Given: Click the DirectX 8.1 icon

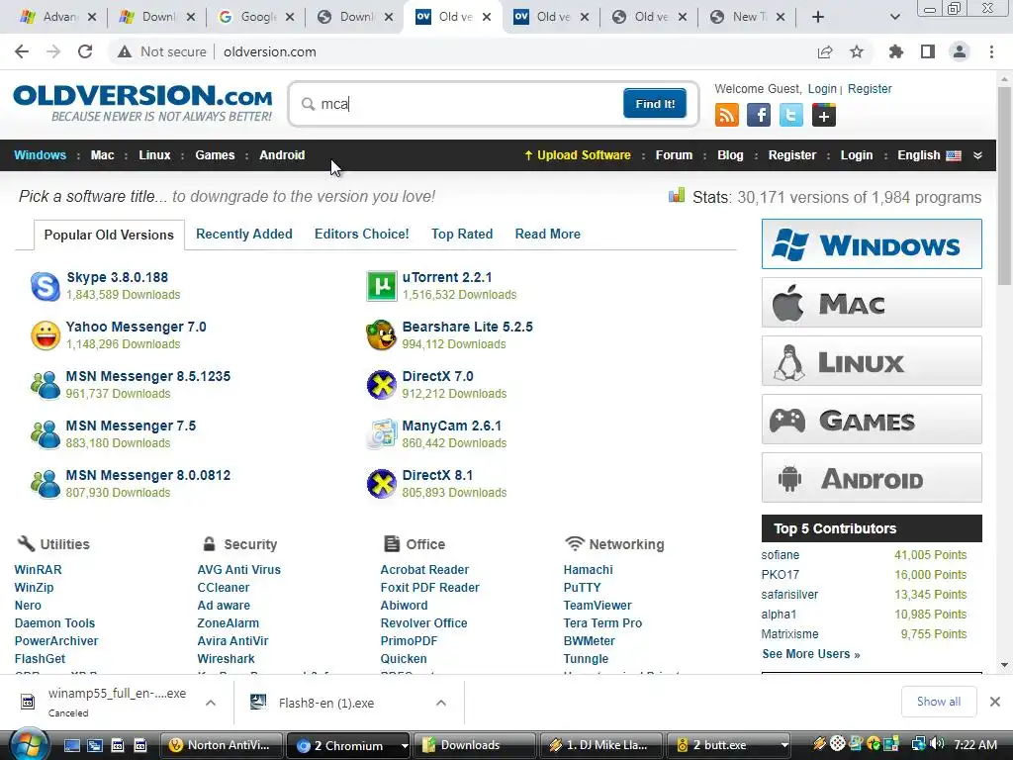Looking at the screenshot, I should point(382,484).
